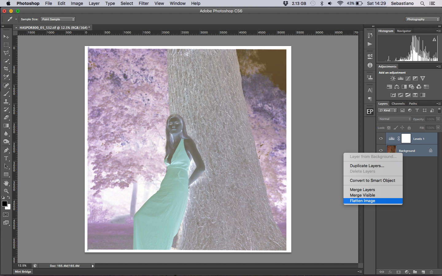Switch to the Navigator tab

click(404, 31)
